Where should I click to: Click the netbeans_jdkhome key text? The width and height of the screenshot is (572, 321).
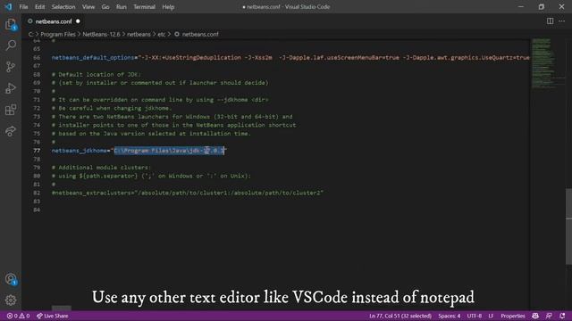[x=80, y=151]
